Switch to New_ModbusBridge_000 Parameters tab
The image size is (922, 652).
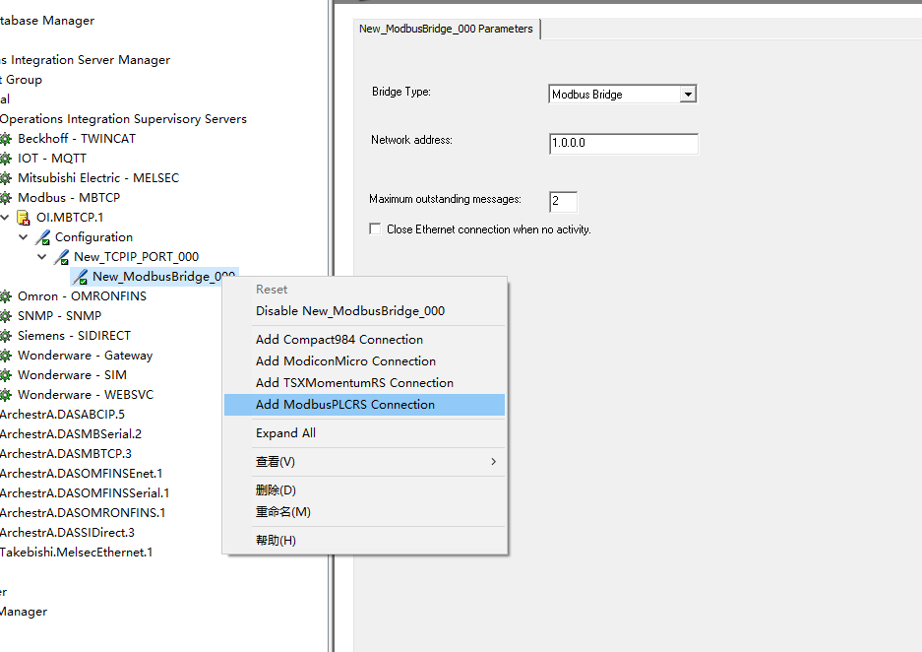tap(446, 29)
